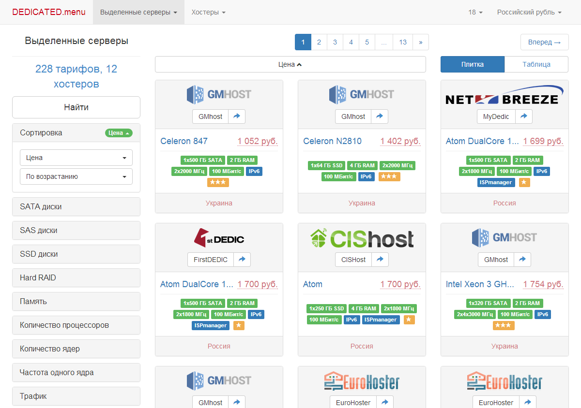Click share arrow icon next to GMhost on Celeron 847 card
The width and height of the screenshot is (581, 408).
click(x=237, y=117)
